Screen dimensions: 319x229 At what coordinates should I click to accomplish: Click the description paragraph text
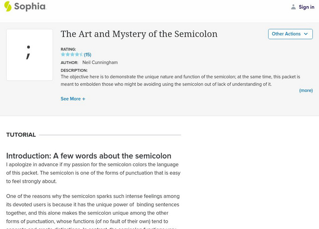coord(180,80)
